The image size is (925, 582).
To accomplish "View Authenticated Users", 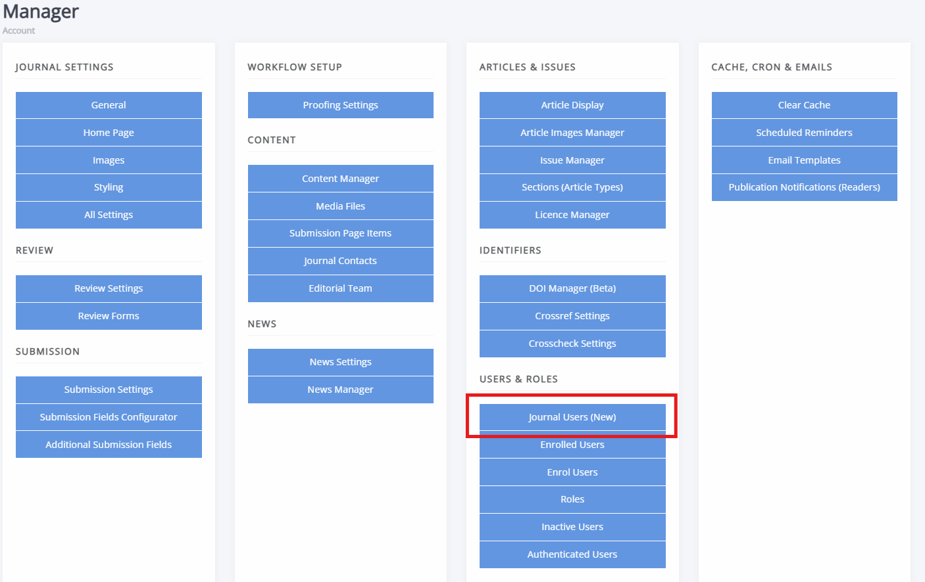I will 572,554.
